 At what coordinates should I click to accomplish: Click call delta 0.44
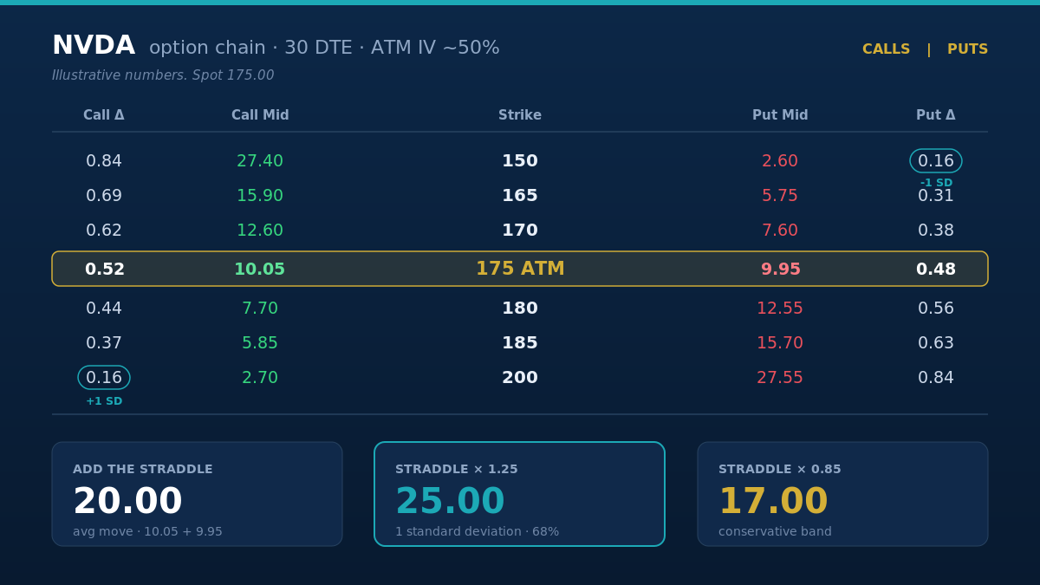click(x=104, y=309)
